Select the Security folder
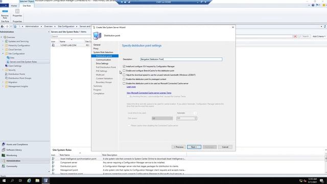This screenshot has width=327, height=184. 12,70
